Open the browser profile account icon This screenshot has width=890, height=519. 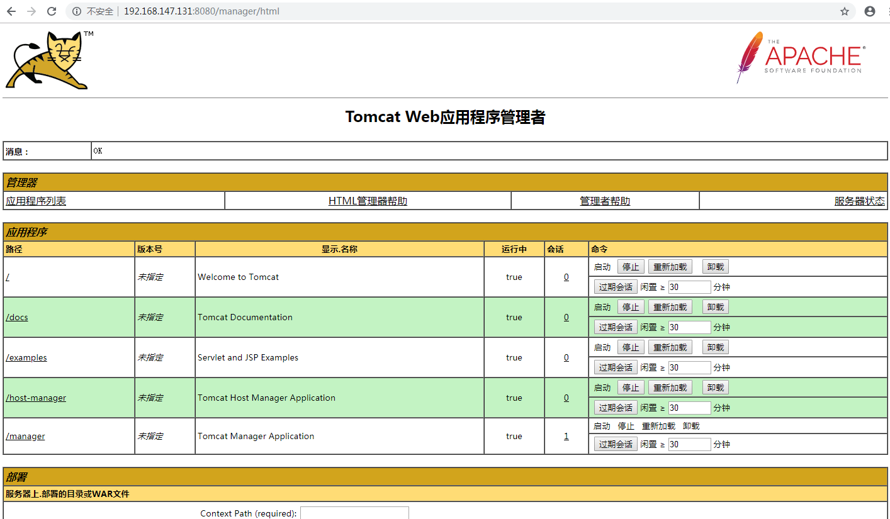pos(870,11)
